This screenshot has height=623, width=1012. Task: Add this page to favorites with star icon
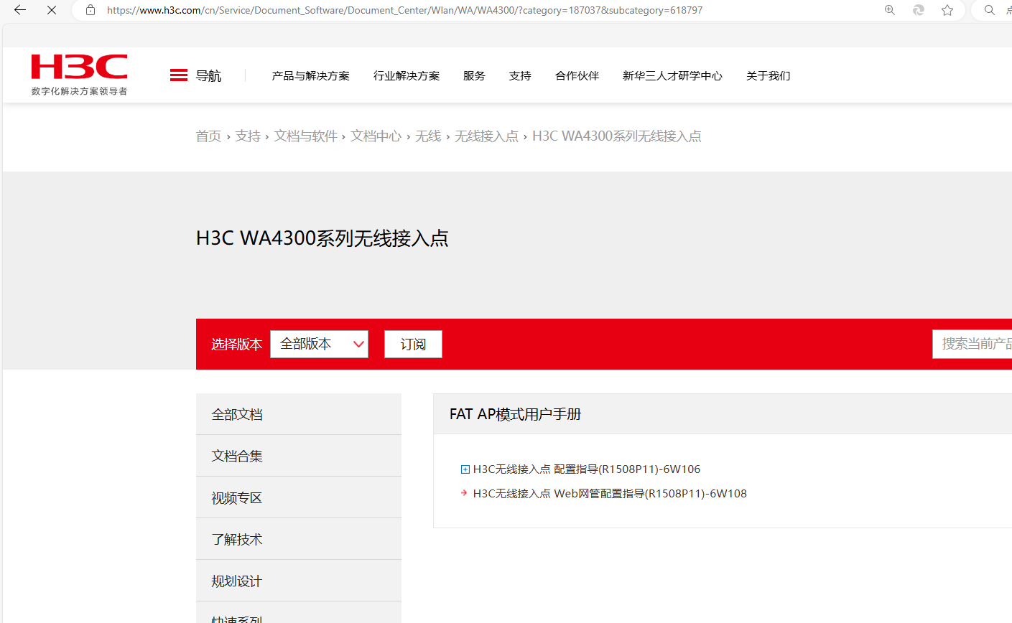(947, 10)
